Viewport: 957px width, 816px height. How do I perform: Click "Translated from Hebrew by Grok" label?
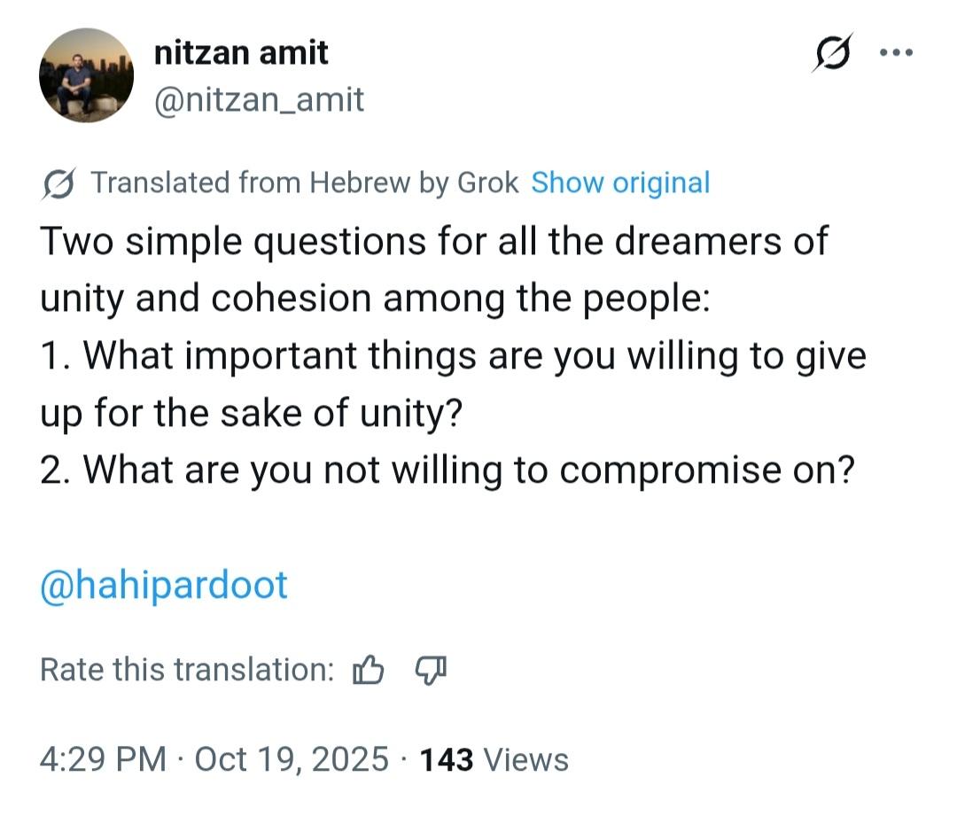[305, 183]
